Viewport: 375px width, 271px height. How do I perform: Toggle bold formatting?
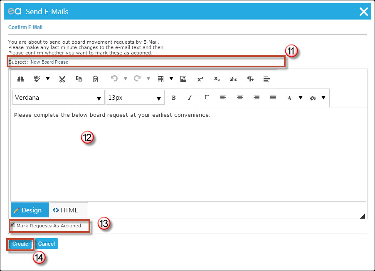point(174,98)
